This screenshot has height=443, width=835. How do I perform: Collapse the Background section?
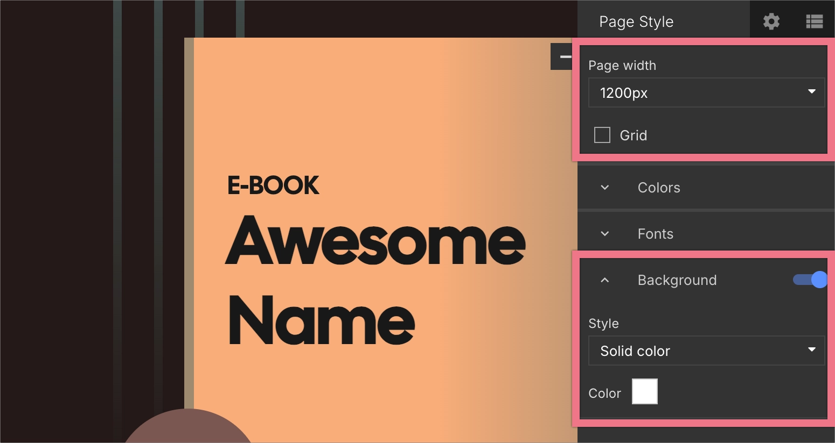coord(604,280)
